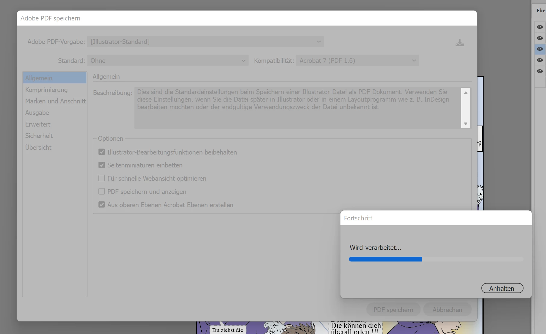
Task: Toggle Aus oberen Ebenen Acrobat-Ebenen erstellen
Action: coord(102,205)
